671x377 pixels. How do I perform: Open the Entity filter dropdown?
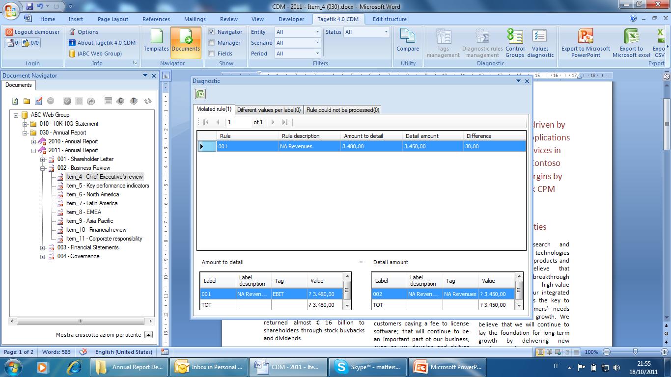pos(317,32)
